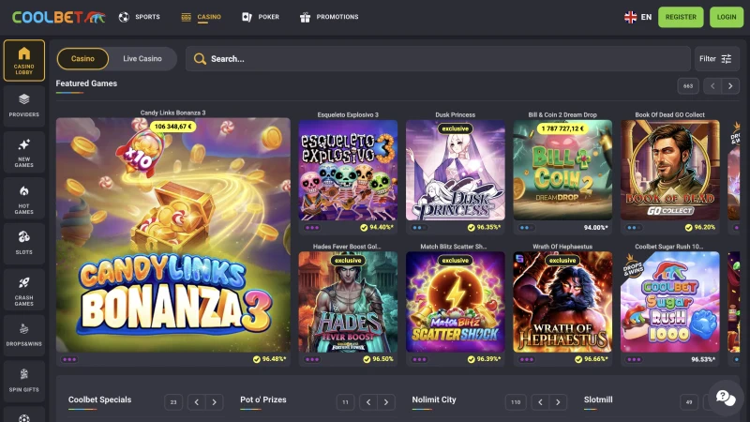The image size is (750, 422).
Task: Switch to the Live Casino toggle
Action: [x=142, y=59]
